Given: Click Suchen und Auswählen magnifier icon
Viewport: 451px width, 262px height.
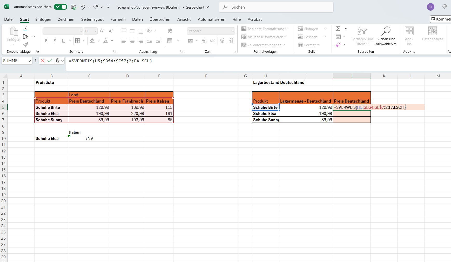Looking at the screenshot, I should [x=386, y=31].
